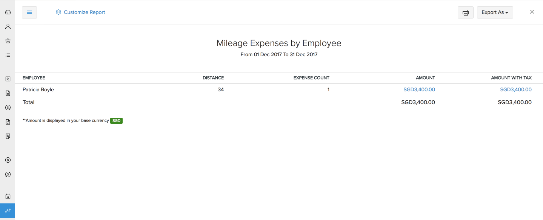
Task: Click the print icon in the toolbar
Action: [465, 12]
